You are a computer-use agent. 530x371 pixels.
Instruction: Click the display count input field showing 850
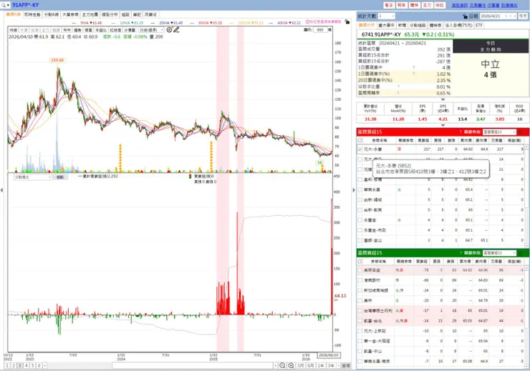[x=320, y=30]
